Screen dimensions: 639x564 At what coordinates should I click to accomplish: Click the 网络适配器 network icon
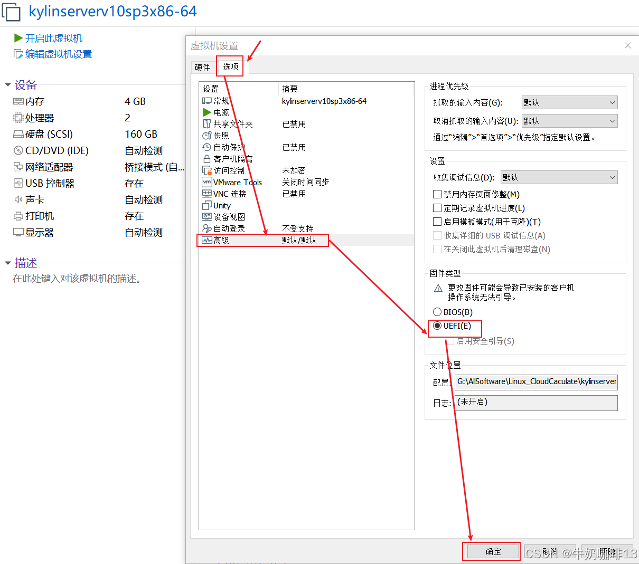18,167
